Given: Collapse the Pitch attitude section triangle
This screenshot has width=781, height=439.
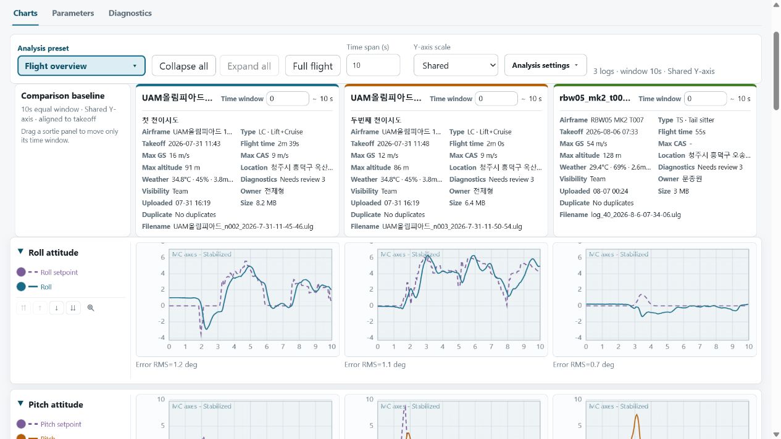Looking at the screenshot, I should tap(20, 404).
